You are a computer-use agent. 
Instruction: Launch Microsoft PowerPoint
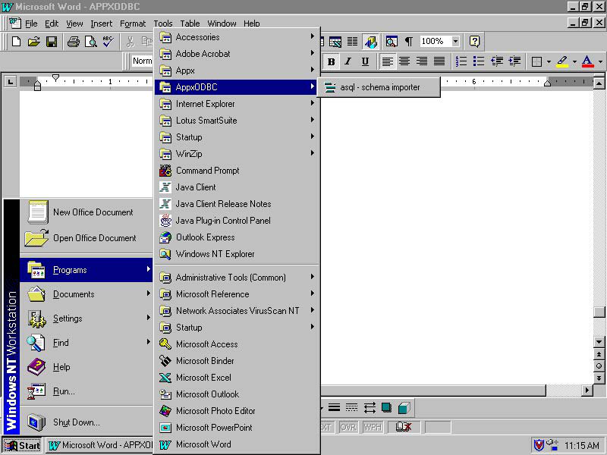(x=237, y=428)
